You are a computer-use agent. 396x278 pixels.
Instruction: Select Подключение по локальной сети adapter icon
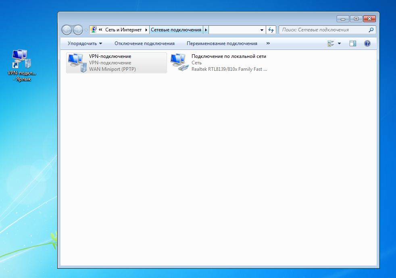(x=179, y=63)
